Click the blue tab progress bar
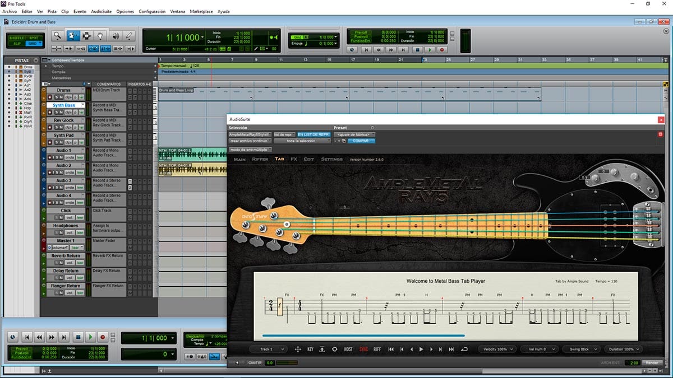This screenshot has height=378, width=673. coord(363,336)
